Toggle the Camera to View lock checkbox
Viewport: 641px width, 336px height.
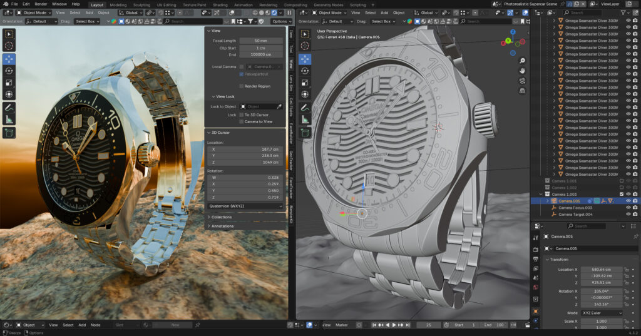(x=242, y=121)
